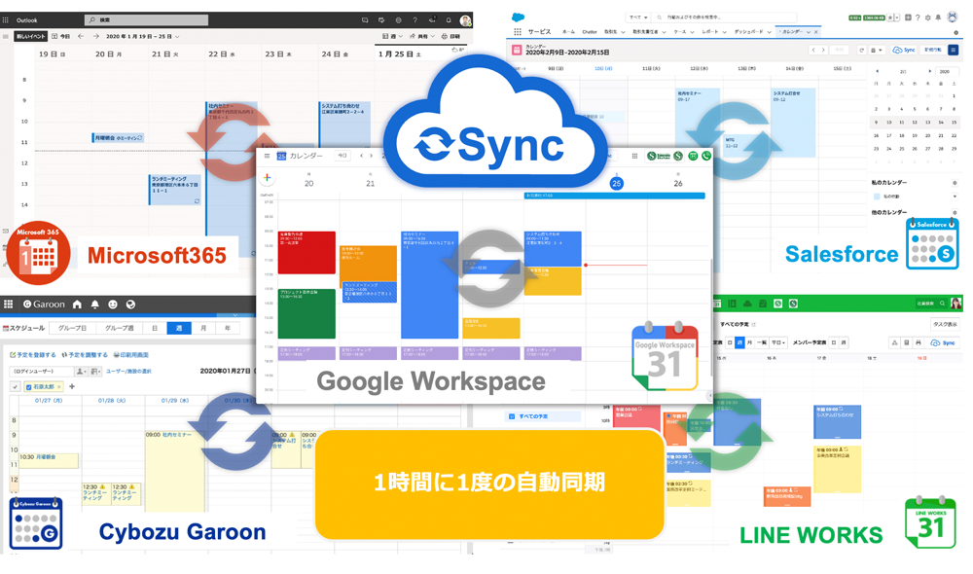Add a user with Garoon plus icon

72,386
